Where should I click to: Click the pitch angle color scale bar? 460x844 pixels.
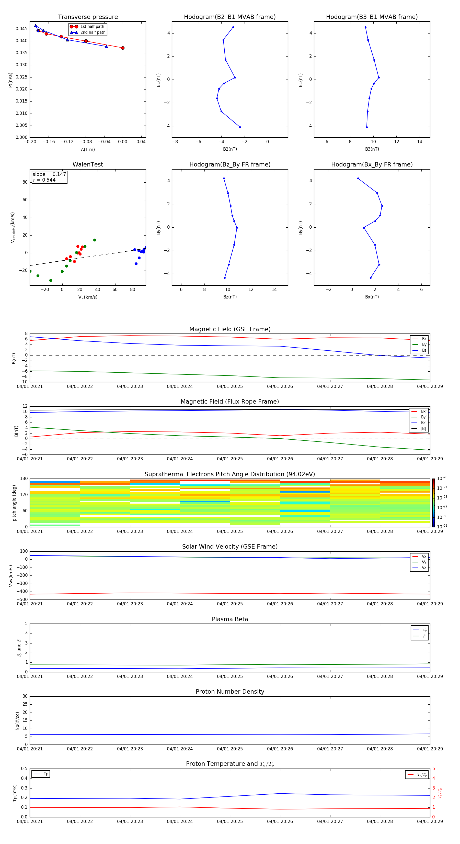click(433, 503)
